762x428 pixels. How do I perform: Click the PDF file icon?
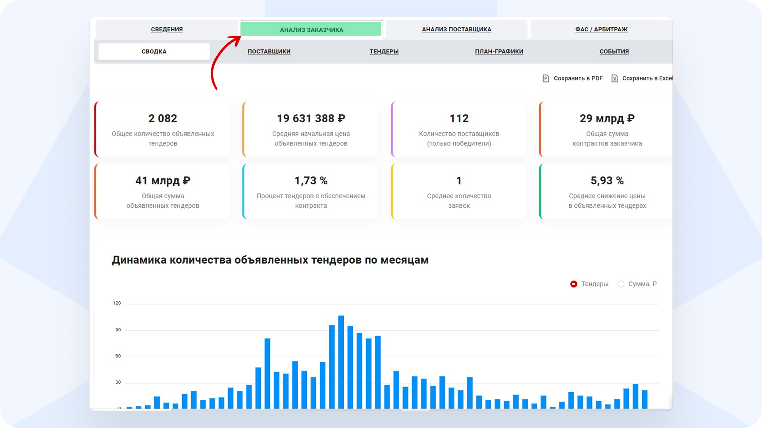point(546,78)
